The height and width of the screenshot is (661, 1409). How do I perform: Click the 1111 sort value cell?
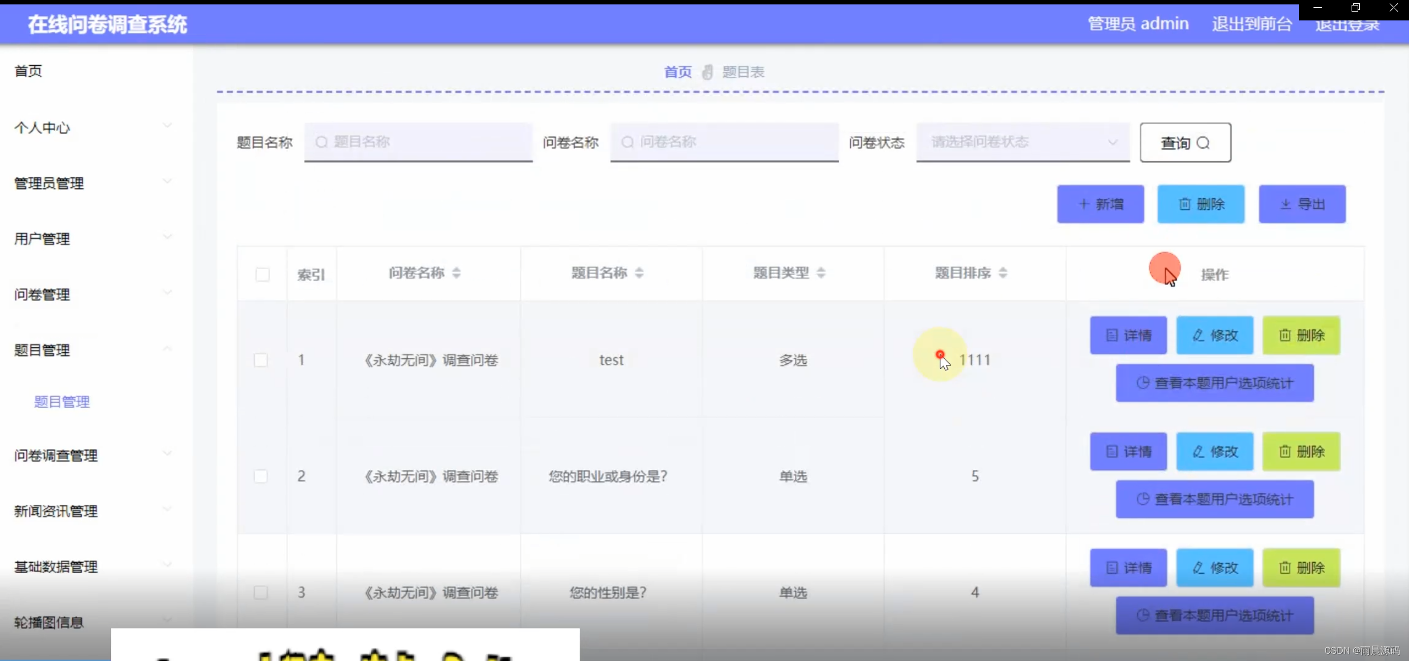click(975, 360)
